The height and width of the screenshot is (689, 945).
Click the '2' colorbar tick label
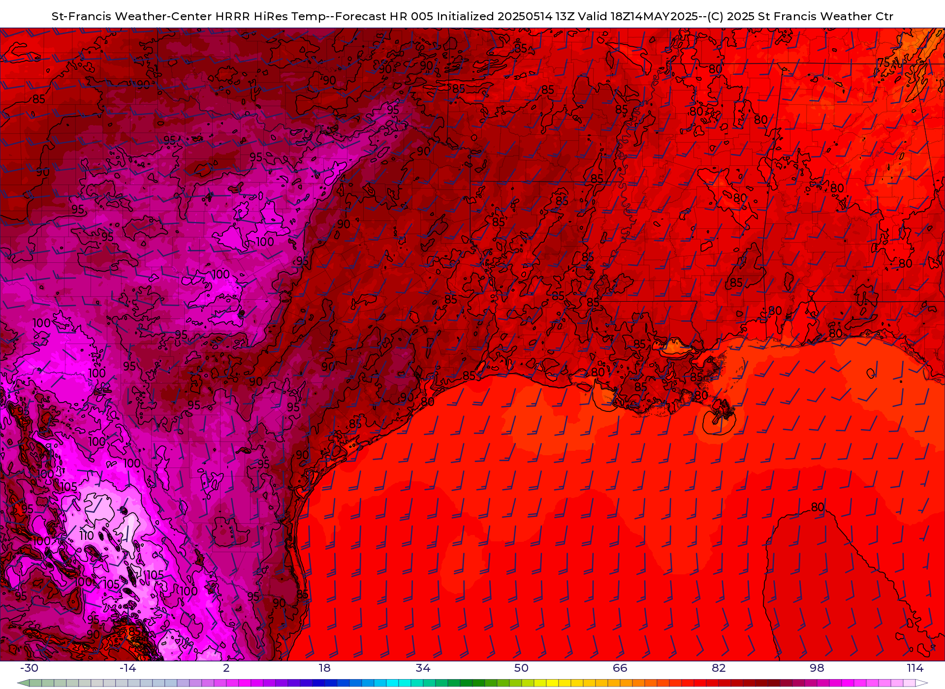pyautogui.click(x=226, y=668)
